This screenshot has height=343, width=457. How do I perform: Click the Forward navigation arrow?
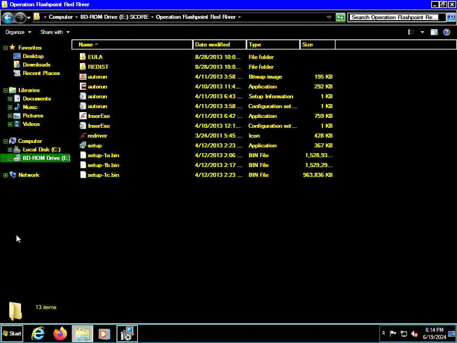click(20, 18)
